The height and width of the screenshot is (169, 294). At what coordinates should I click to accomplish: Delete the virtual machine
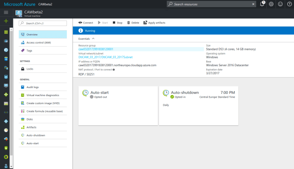coord(133,23)
